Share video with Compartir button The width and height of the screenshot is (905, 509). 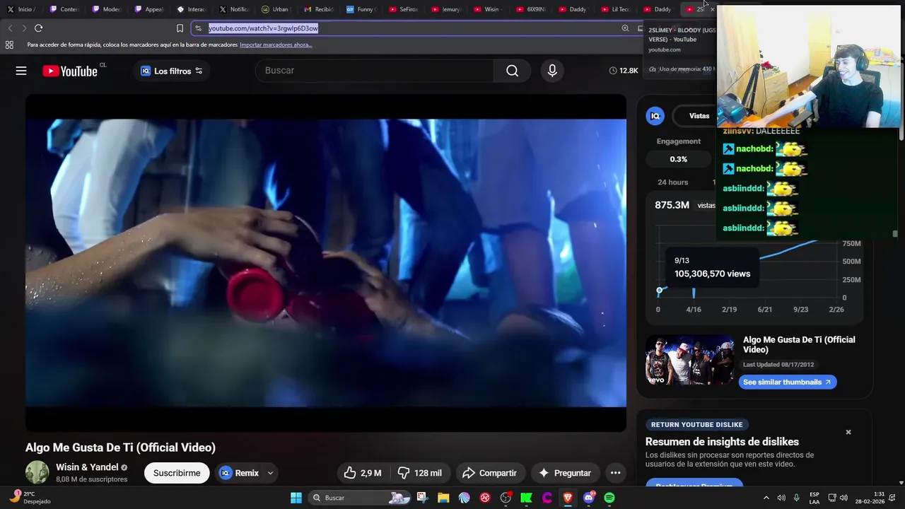click(489, 473)
